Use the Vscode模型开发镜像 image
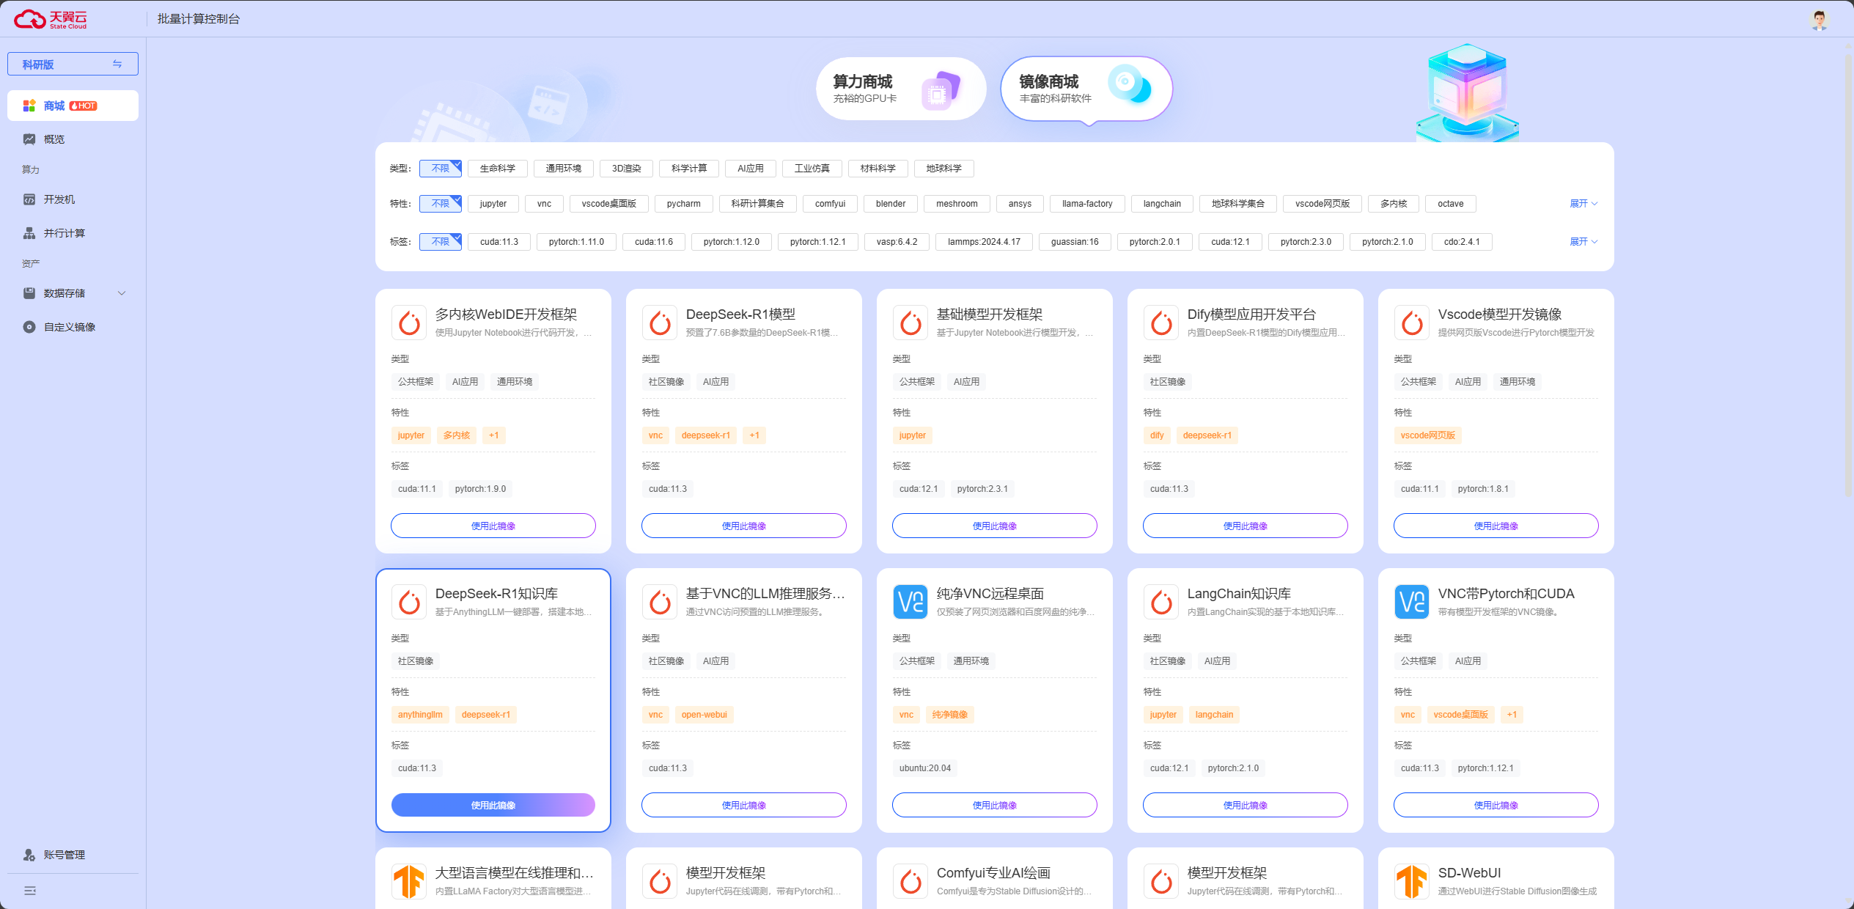The width and height of the screenshot is (1854, 909). 1496,526
